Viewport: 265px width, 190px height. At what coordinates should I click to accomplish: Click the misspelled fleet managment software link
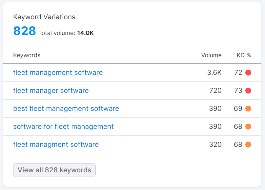click(56, 145)
